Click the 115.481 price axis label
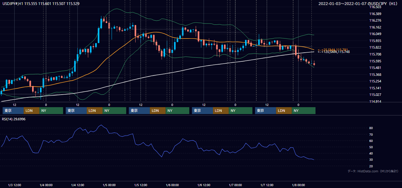 375,68
